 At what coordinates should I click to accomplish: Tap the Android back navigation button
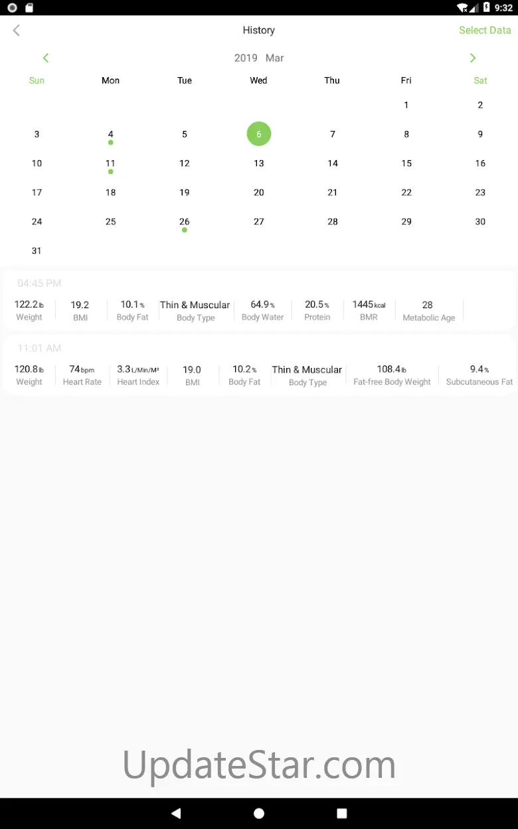tap(176, 813)
